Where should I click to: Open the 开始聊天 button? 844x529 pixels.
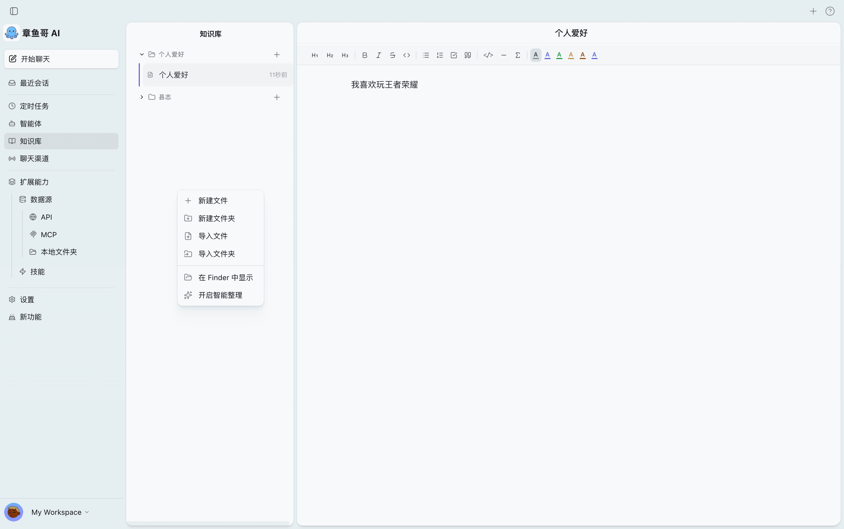tap(61, 59)
